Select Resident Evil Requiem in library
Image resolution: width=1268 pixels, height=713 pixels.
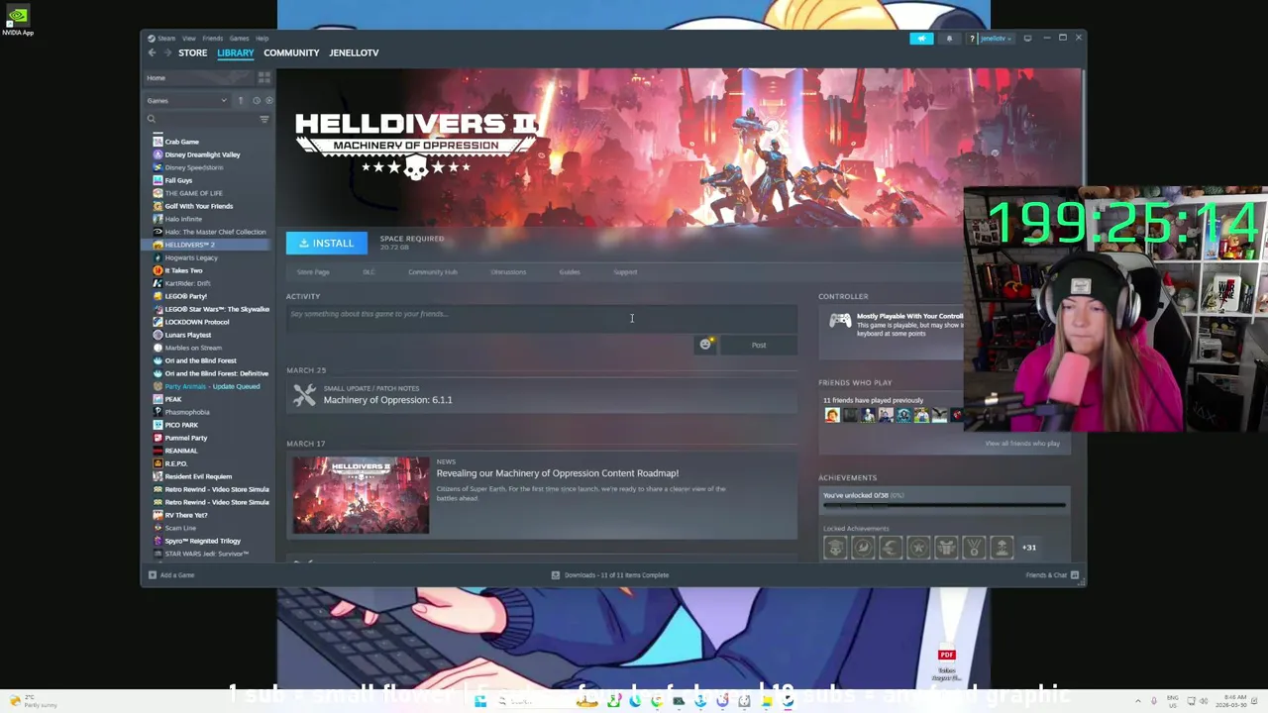click(x=198, y=476)
